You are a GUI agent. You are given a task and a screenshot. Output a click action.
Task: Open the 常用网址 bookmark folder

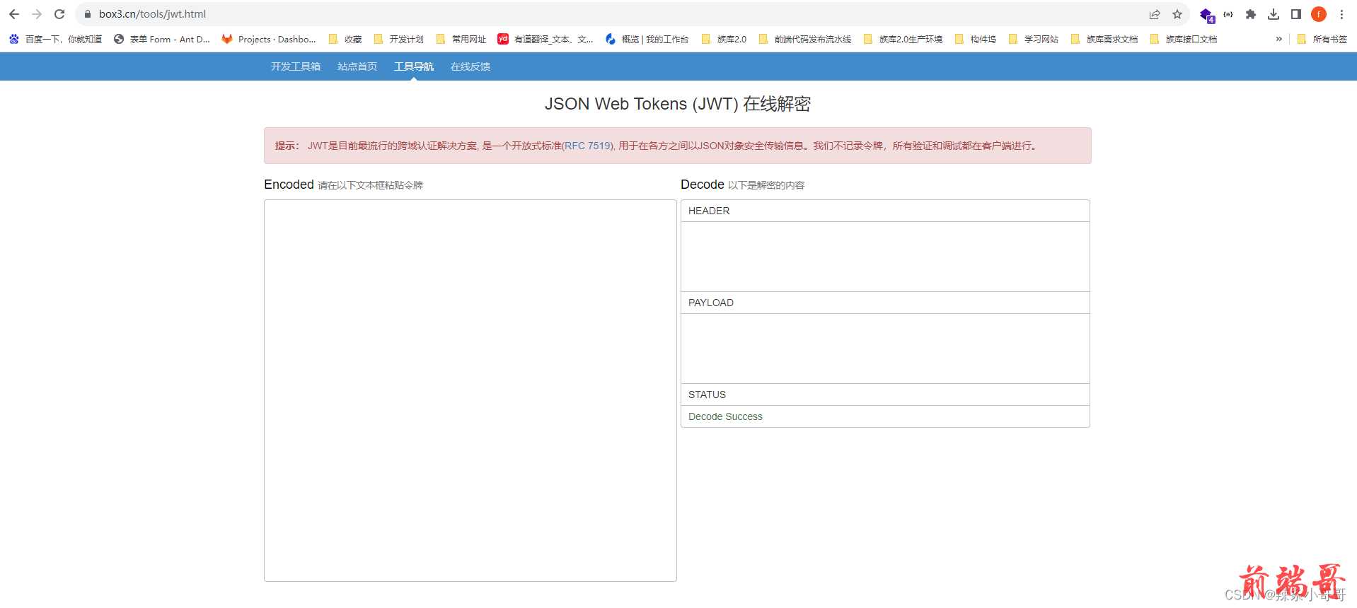pyautogui.click(x=461, y=40)
